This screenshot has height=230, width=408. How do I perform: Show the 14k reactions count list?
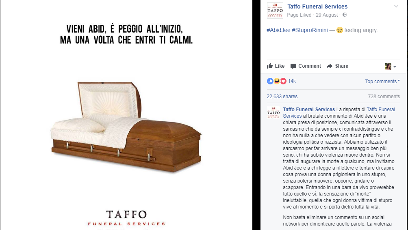point(292,81)
